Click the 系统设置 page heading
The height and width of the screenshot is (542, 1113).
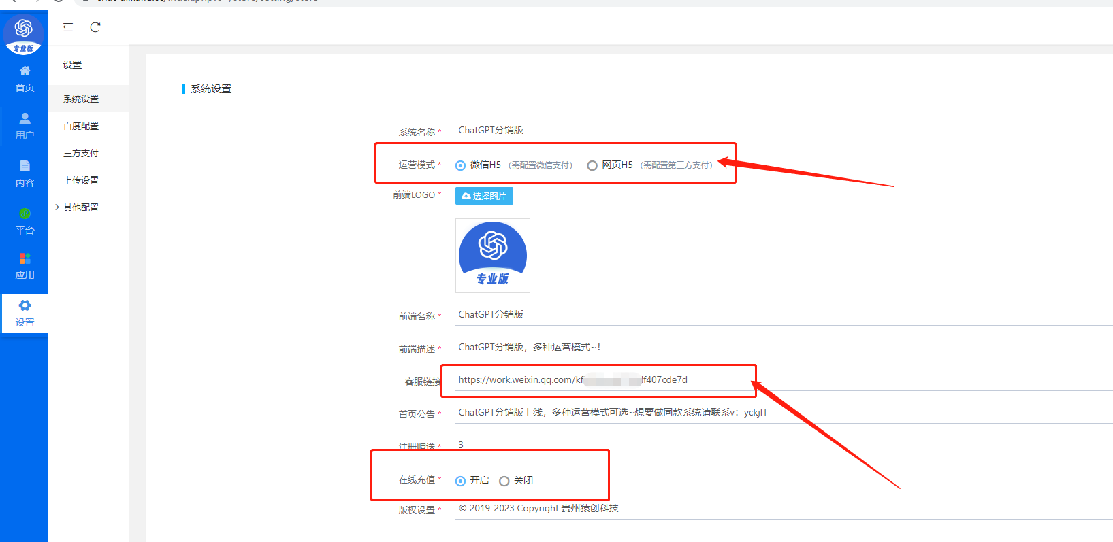pyautogui.click(x=211, y=89)
